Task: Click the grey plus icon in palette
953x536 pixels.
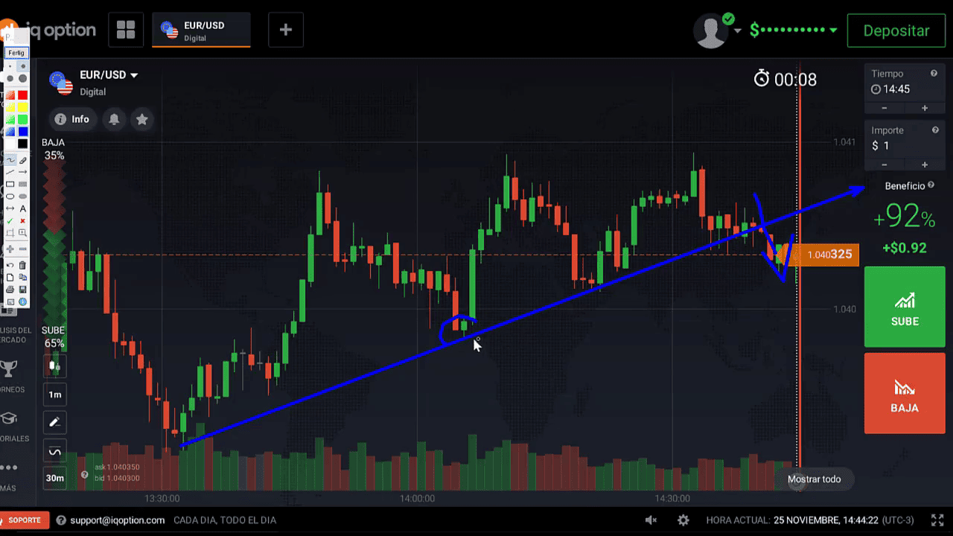Action: (x=10, y=248)
